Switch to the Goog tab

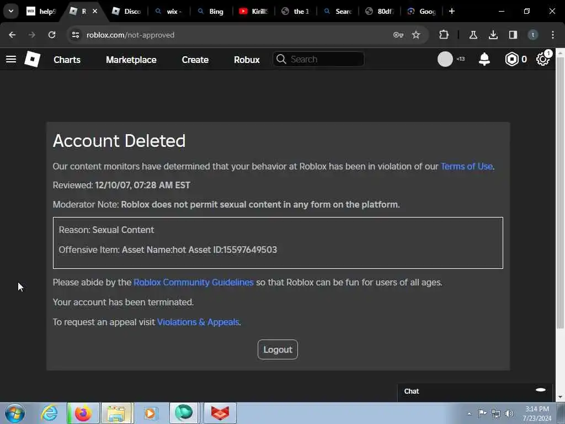pos(422,11)
